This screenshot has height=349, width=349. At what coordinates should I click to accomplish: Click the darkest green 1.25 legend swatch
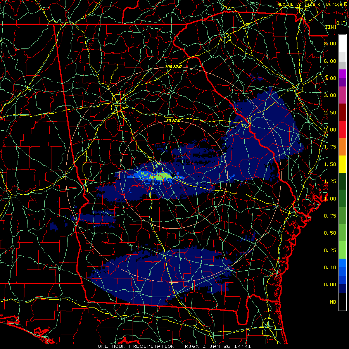click(x=342, y=181)
